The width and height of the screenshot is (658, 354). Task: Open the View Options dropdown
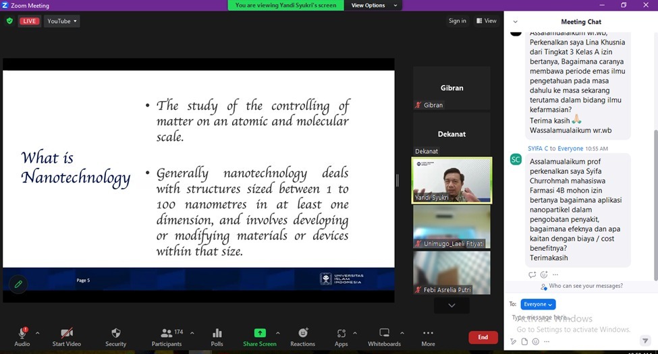coord(374,5)
